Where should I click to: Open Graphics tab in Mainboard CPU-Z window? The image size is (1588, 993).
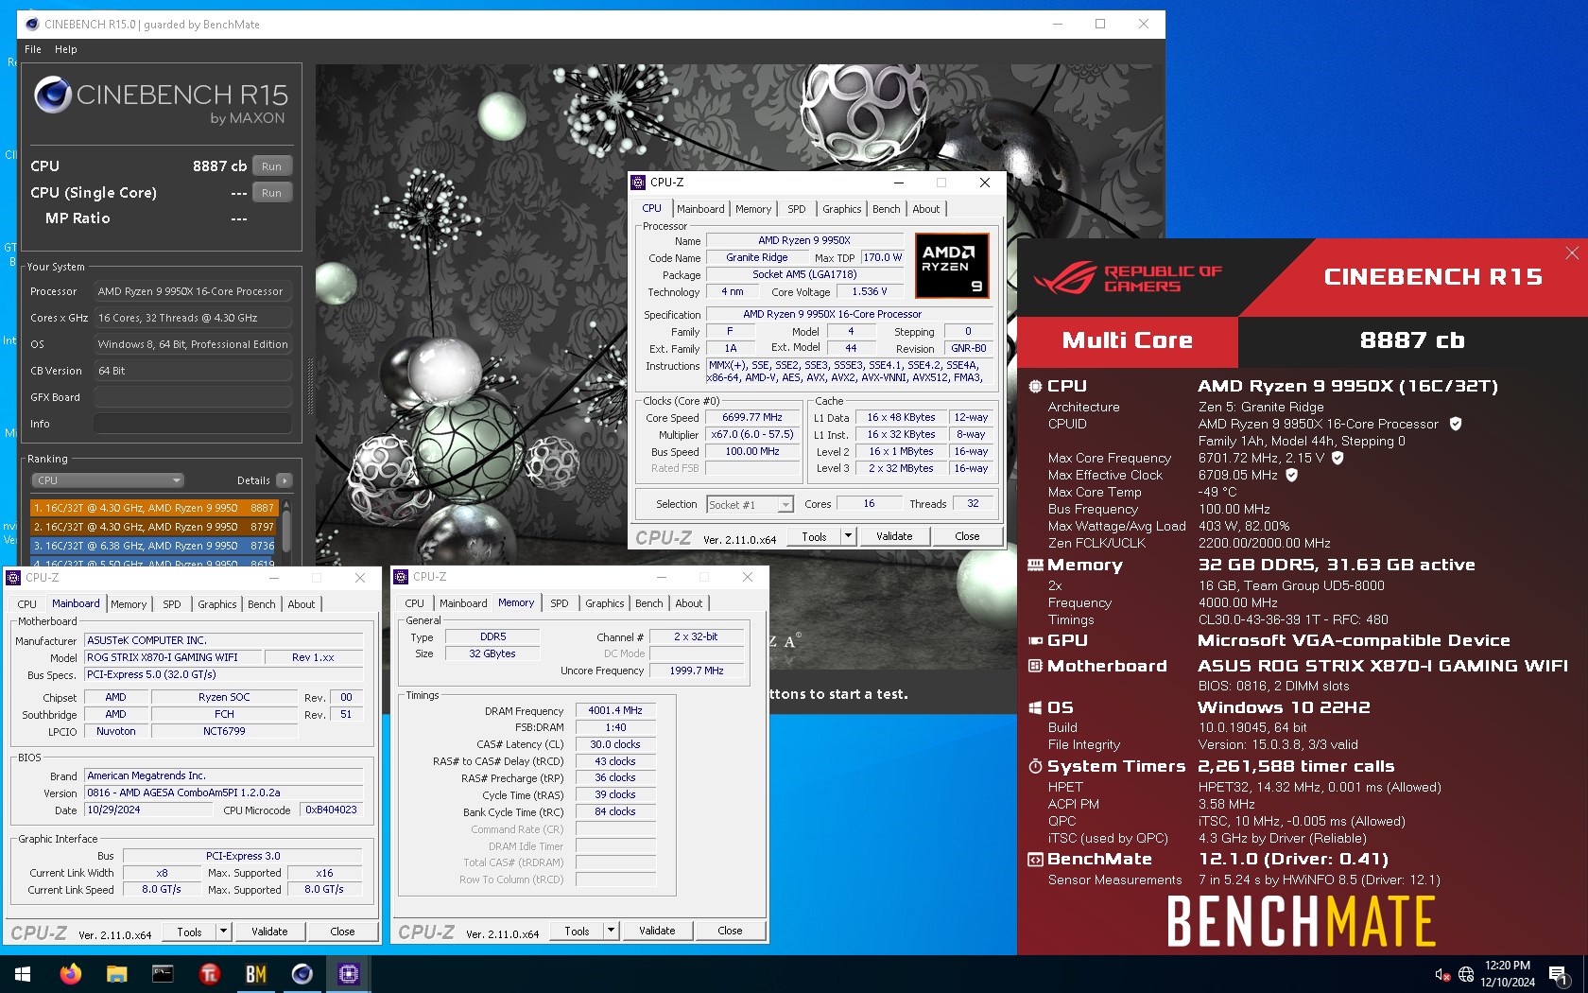tap(217, 604)
